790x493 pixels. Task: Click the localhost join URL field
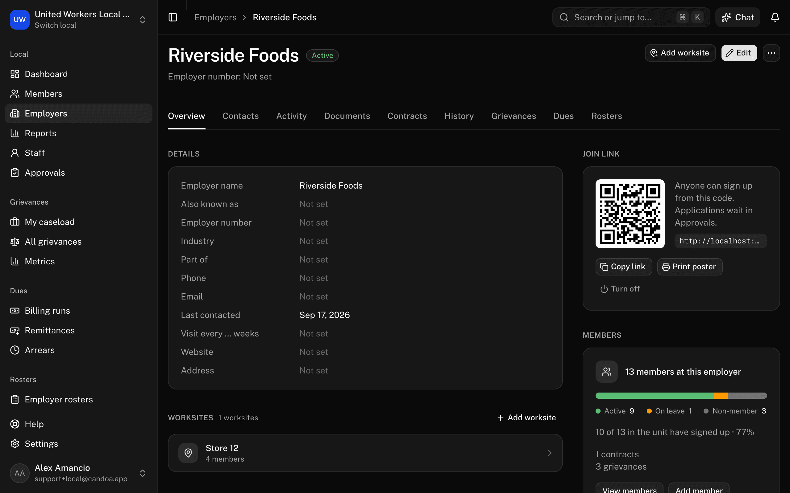721,241
